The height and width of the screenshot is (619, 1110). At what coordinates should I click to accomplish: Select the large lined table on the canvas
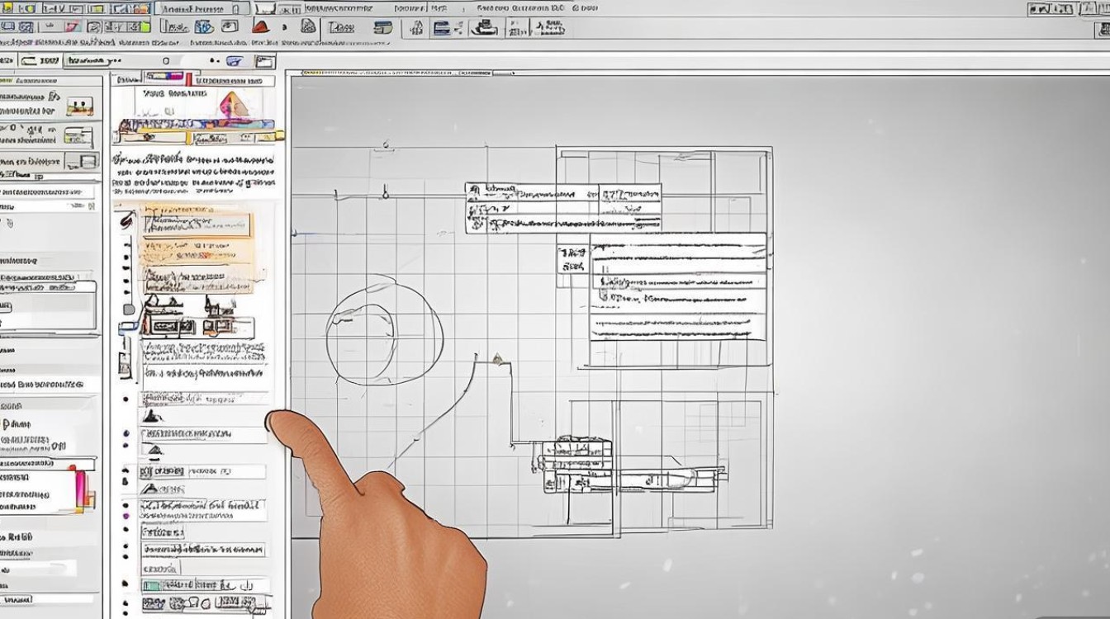pos(677,286)
